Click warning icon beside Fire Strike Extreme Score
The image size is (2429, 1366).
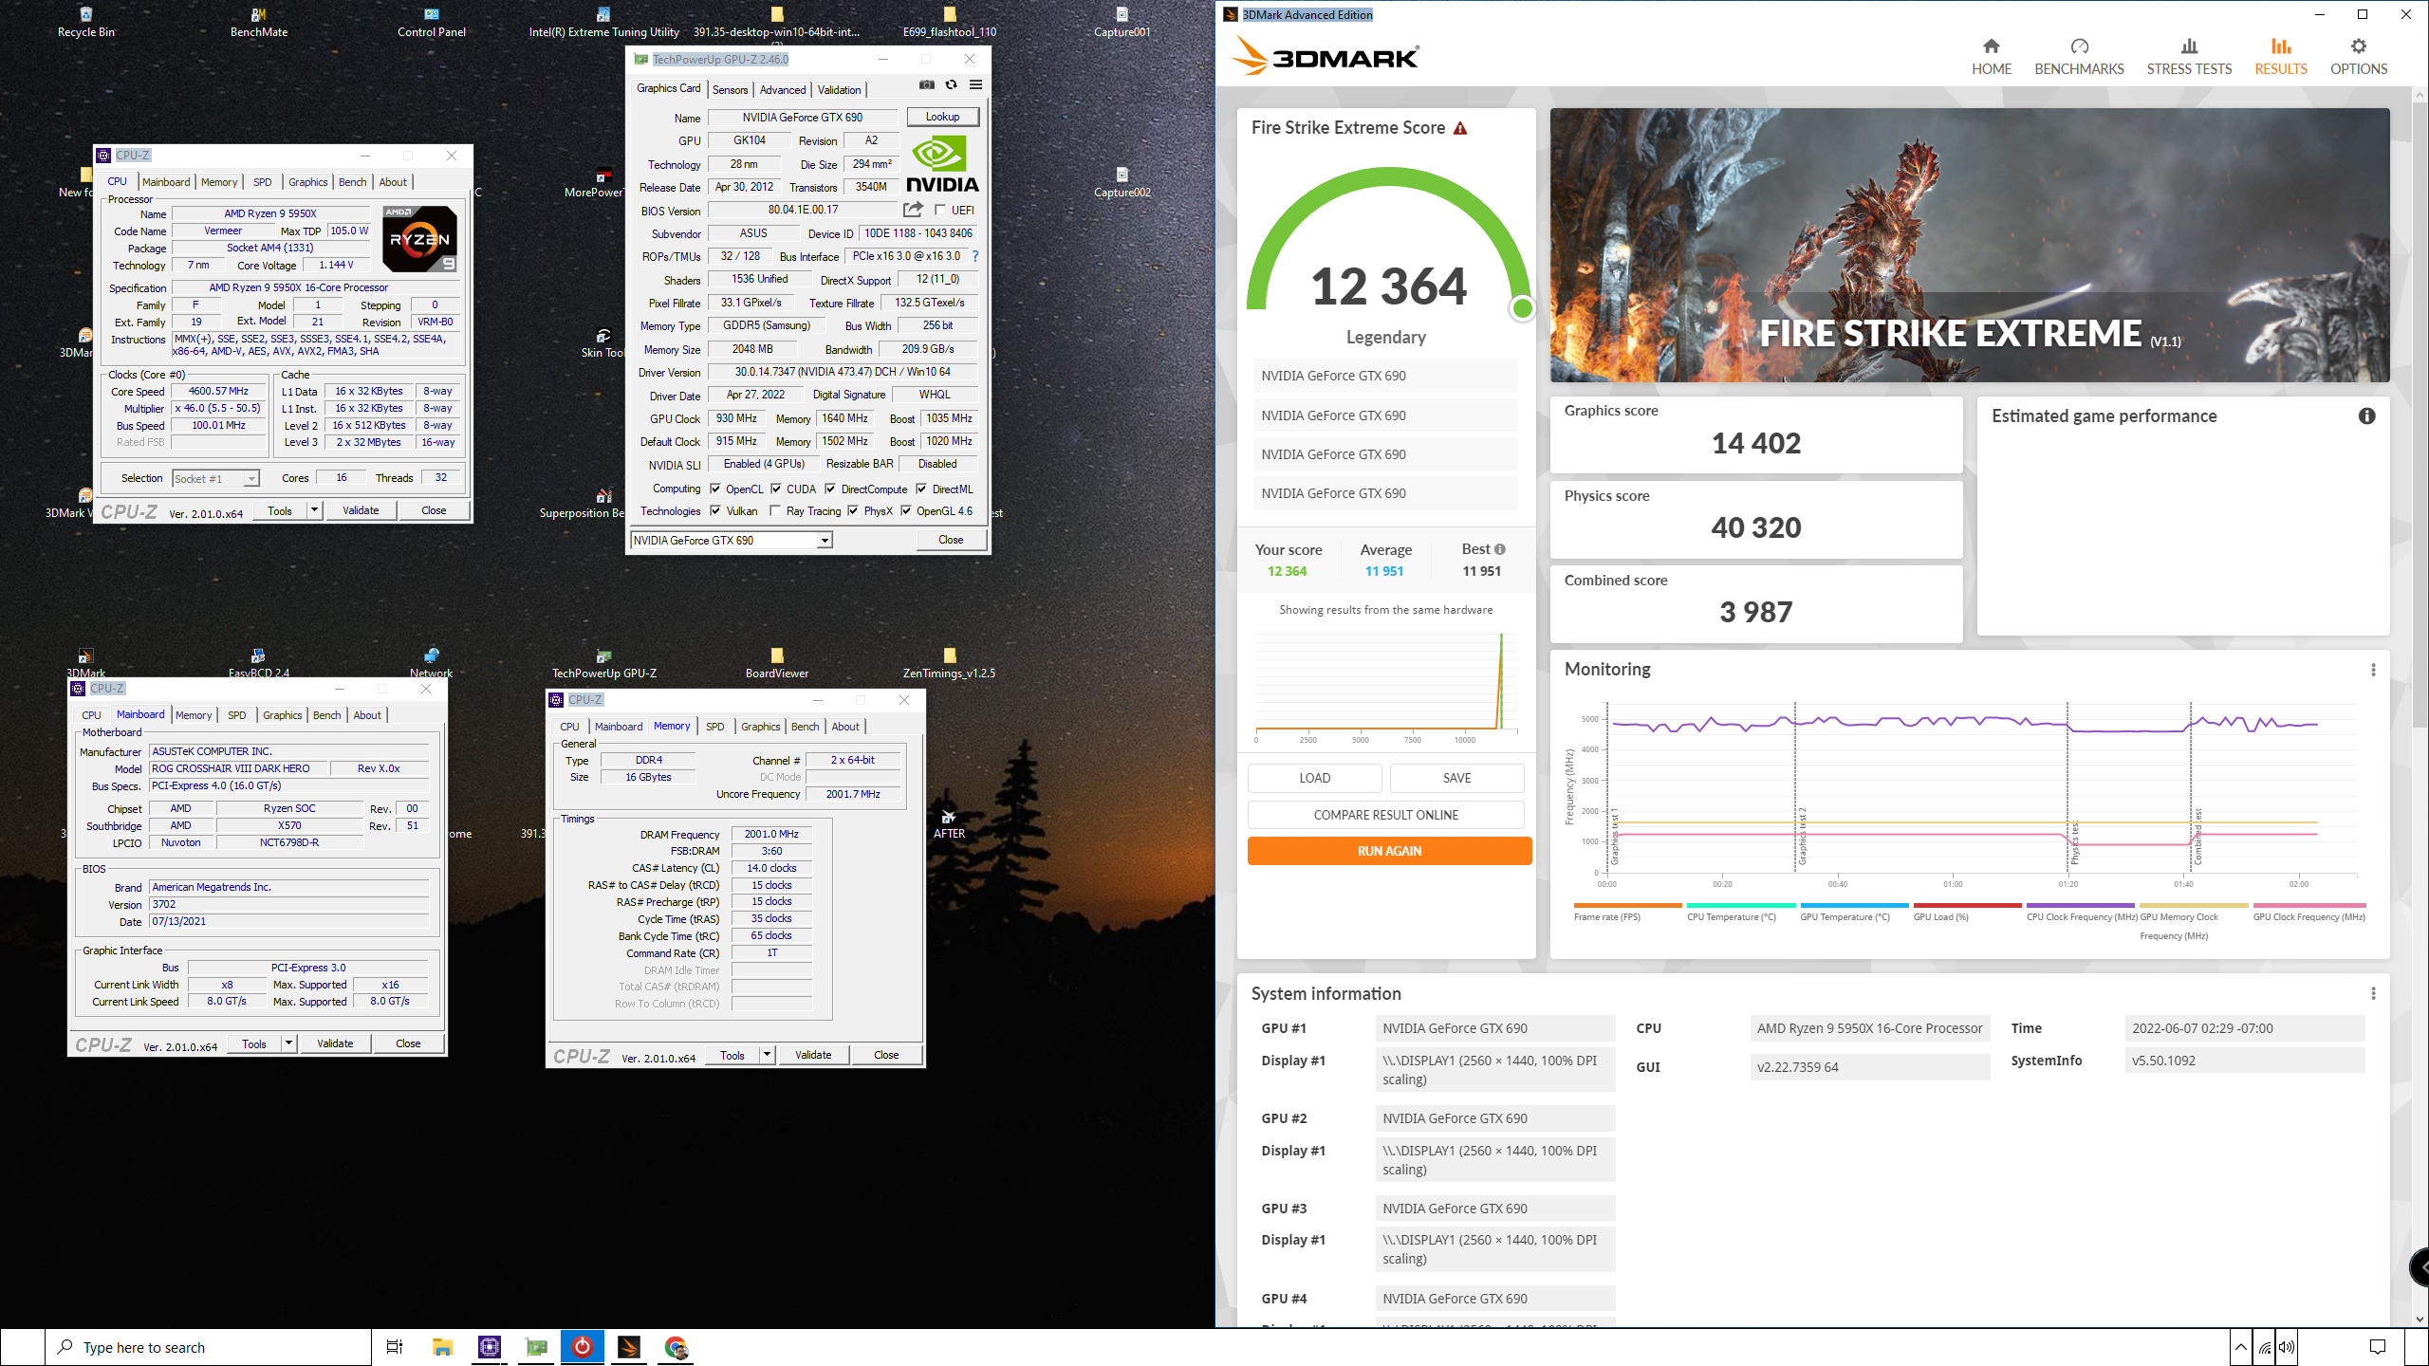pyautogui.click(x=1460, y=128)
